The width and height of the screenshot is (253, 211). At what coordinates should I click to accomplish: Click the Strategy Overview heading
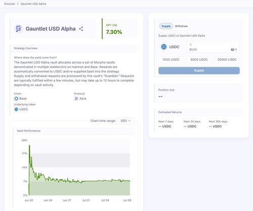[x=26, y=48]
